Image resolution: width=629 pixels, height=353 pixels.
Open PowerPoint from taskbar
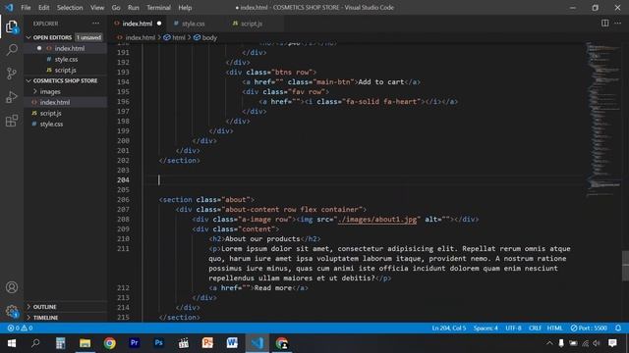click(x=207, y=343)
